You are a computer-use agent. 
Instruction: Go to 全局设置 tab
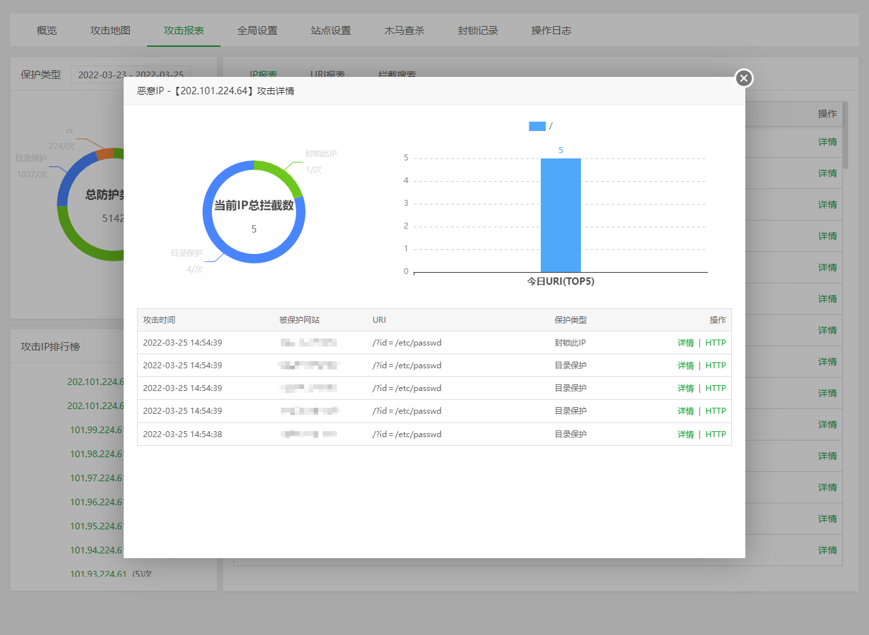[257, 31]
